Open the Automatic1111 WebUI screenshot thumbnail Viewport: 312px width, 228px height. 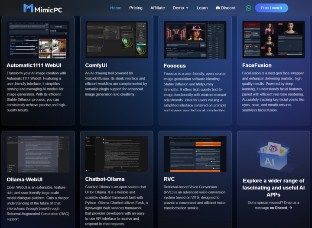38,40
